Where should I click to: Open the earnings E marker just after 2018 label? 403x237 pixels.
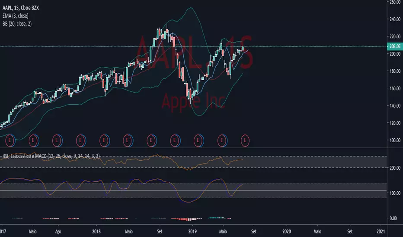[104, 140]
